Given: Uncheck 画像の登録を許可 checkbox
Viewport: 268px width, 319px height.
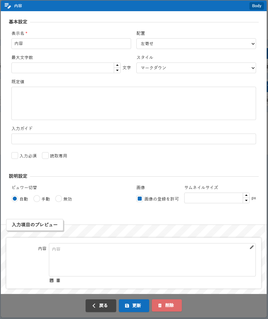Looking at the screenshot, I should [x=140, y=199].
